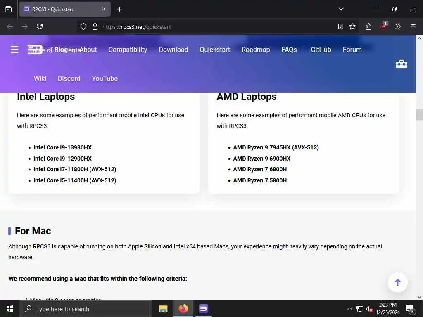Show more tools overflow chevrons

398,26
